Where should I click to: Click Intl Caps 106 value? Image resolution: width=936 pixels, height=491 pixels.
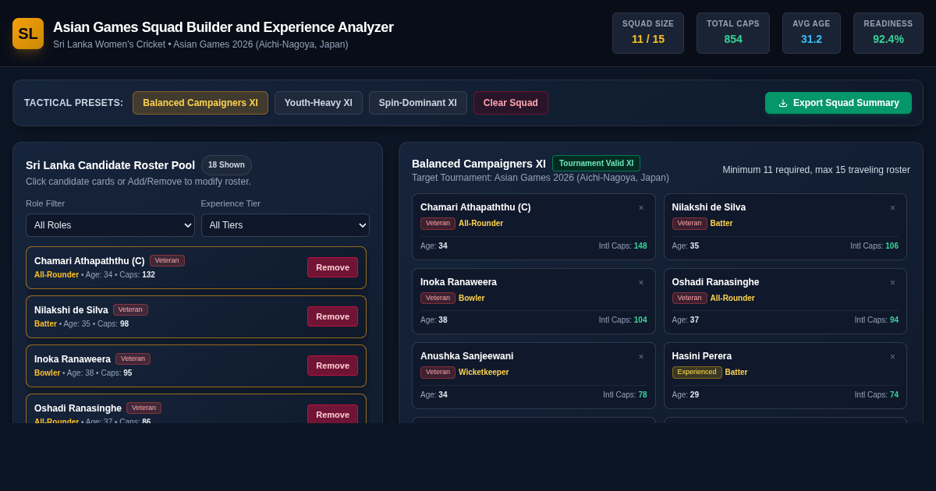click(x=892, y=246)
